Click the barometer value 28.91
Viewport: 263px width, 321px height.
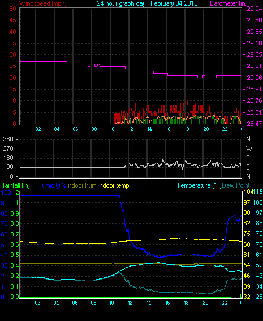coord(255,89)
